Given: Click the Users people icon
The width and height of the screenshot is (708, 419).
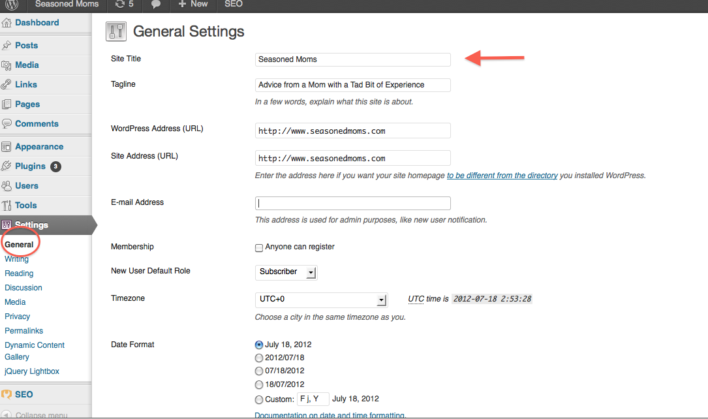Looking at the screenshot, I should coord(7,185).
